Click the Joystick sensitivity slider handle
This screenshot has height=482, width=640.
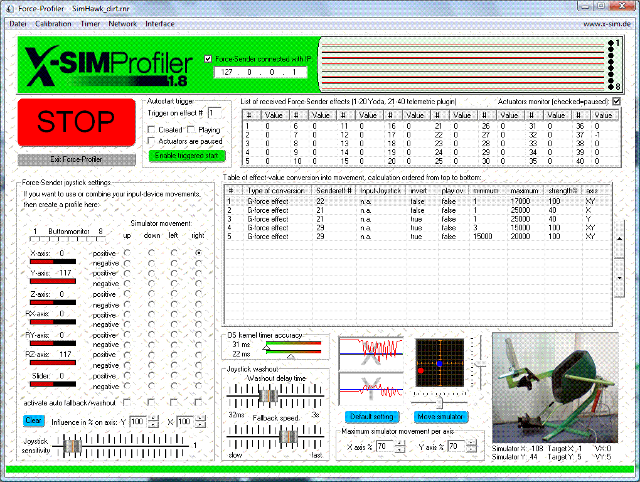pos(73,446)
